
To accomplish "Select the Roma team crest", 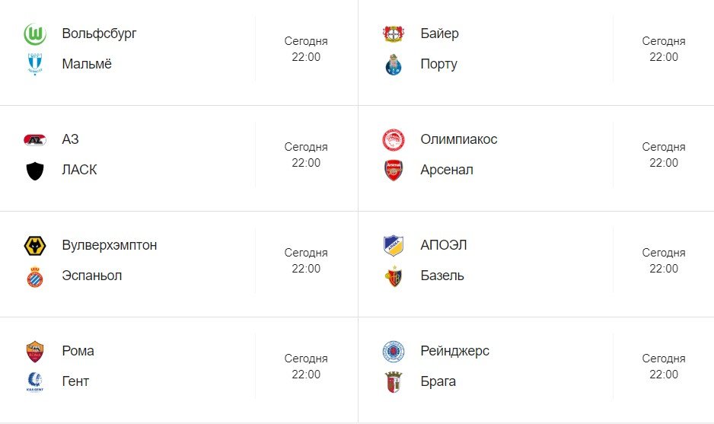I will pos(35,352).
